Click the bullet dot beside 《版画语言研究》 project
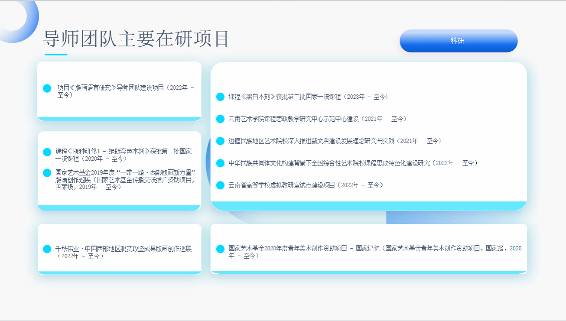Viewport: 566px width, 321px height. point(47,88)
